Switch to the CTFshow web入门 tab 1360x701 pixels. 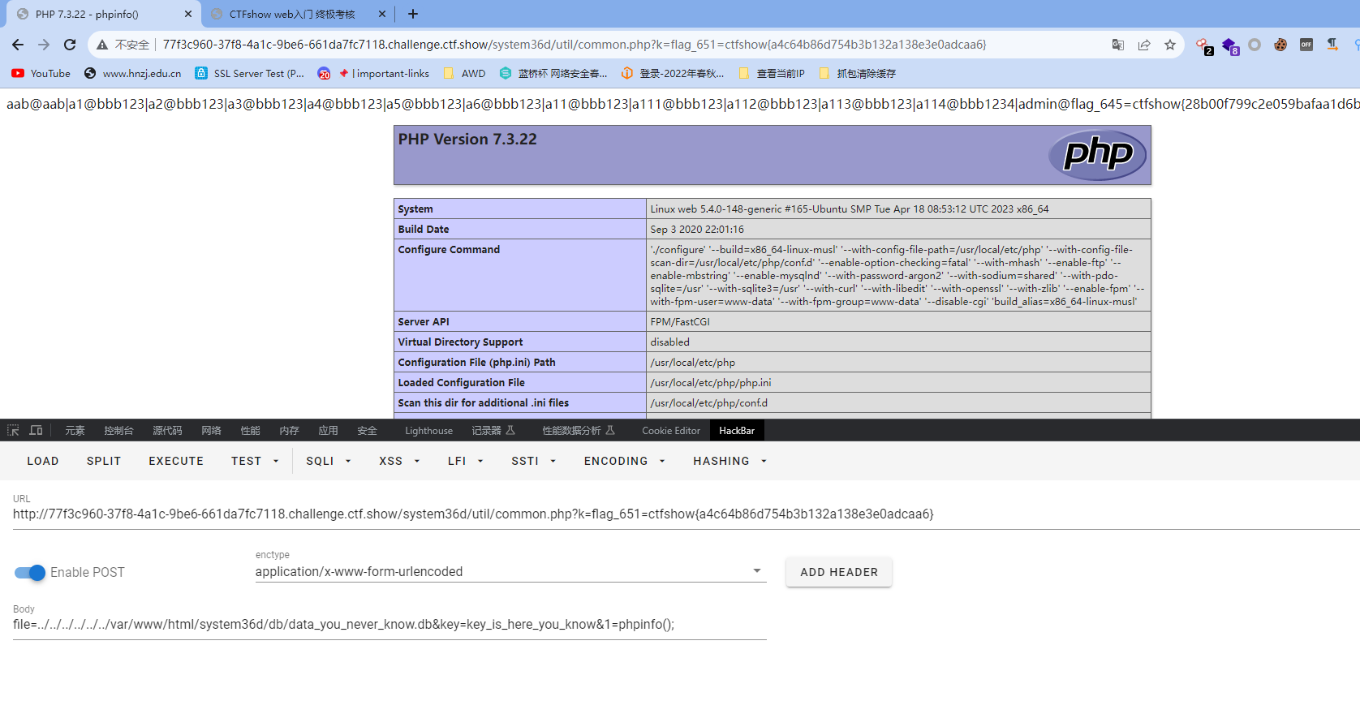292,14
